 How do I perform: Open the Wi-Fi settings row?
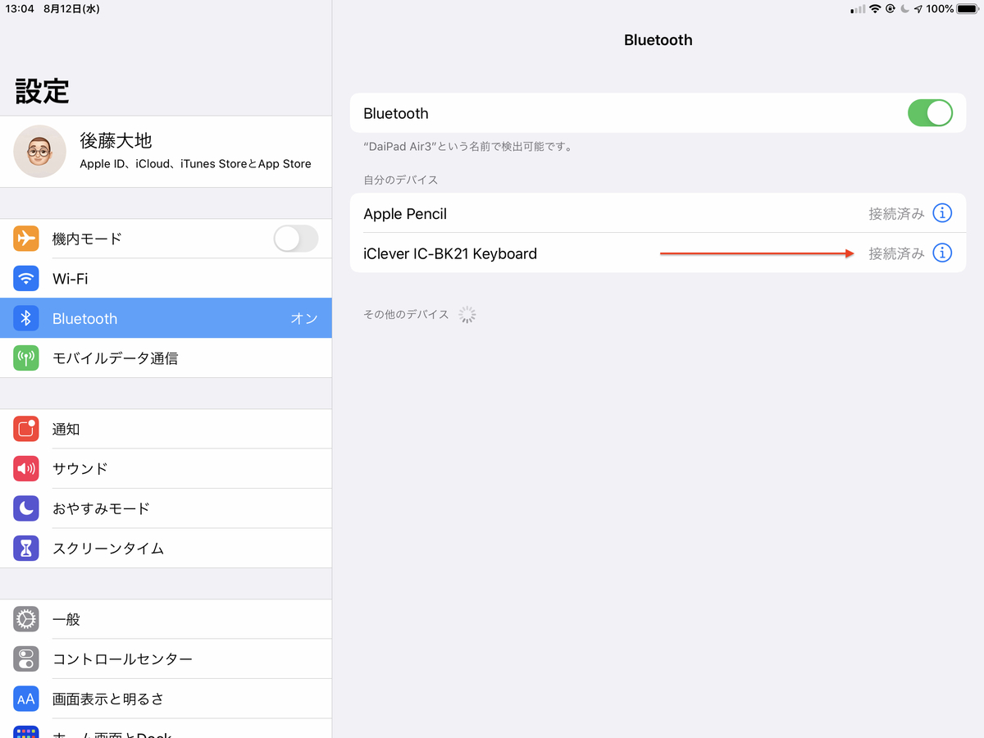coord(166,279)
